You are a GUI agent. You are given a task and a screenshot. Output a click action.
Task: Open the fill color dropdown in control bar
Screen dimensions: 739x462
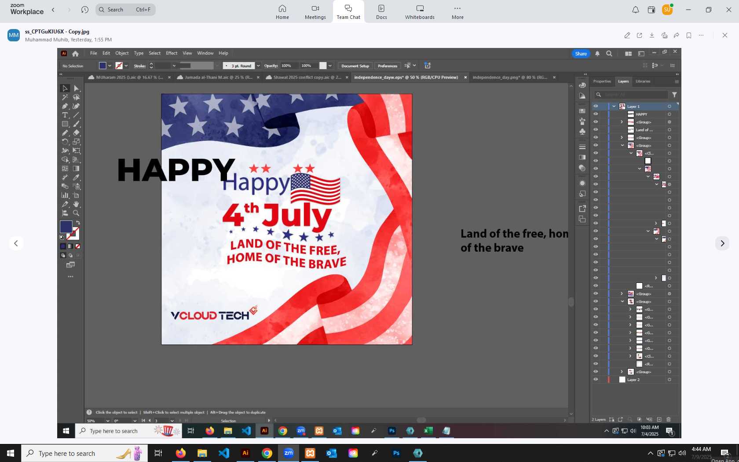(110, 66)
